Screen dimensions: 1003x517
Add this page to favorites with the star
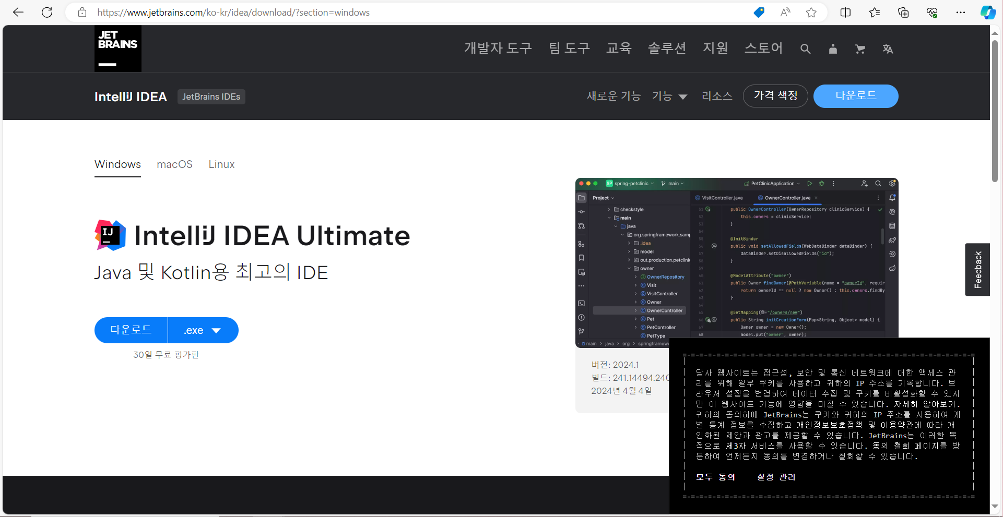tap(811, 13)
